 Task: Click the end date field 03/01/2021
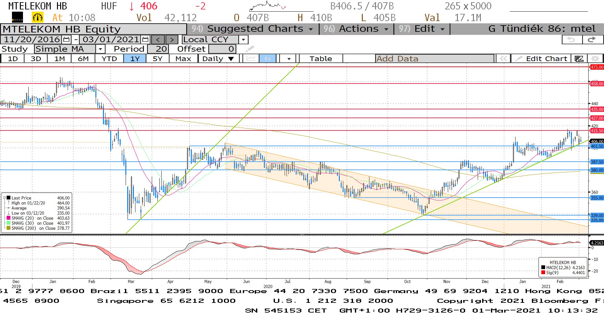pos(111,39)
